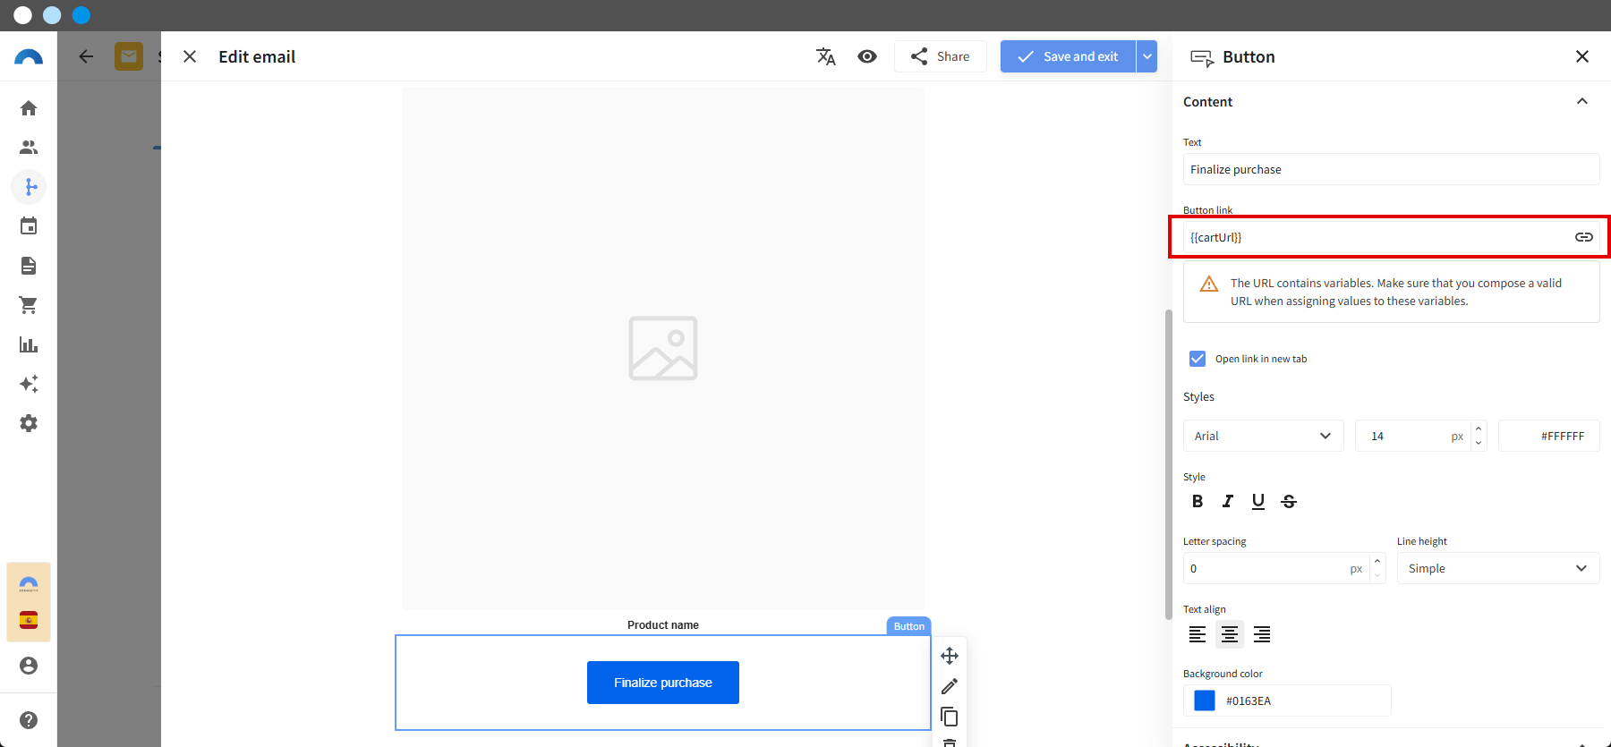Click the settings panel scrollbar
Image resolution: width=1611 pixels, height=747 pixels.
tap(1168, 464)
